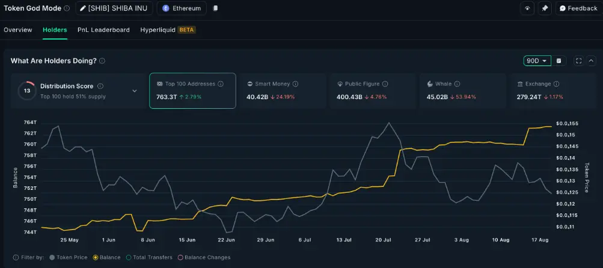The width and height of the screenshot is (603, 268).
Task: Open calendar date picker icon
Action: click(559, 61)
